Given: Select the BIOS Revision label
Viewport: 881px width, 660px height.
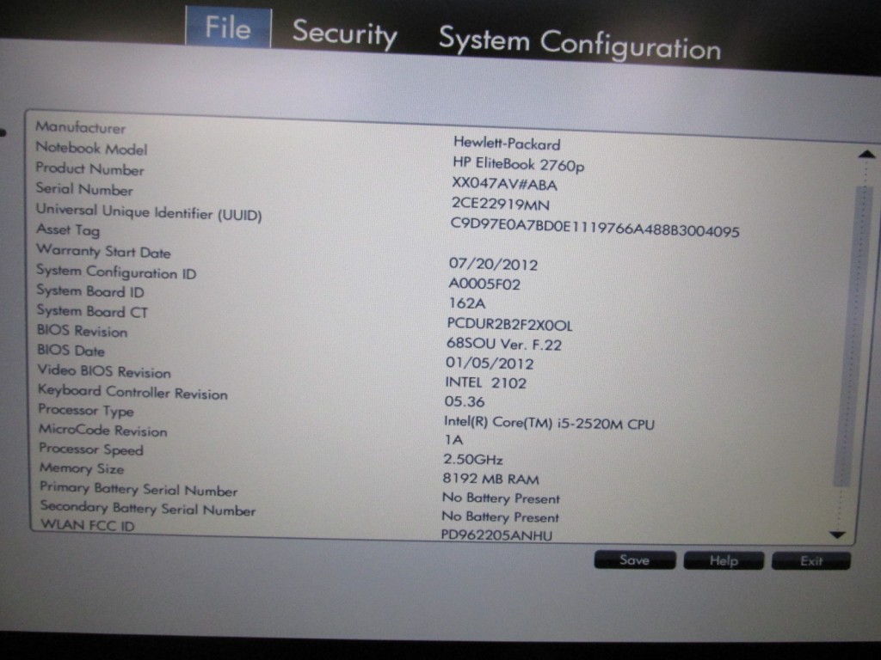Looking at the screenshot, I should [82, 331].
